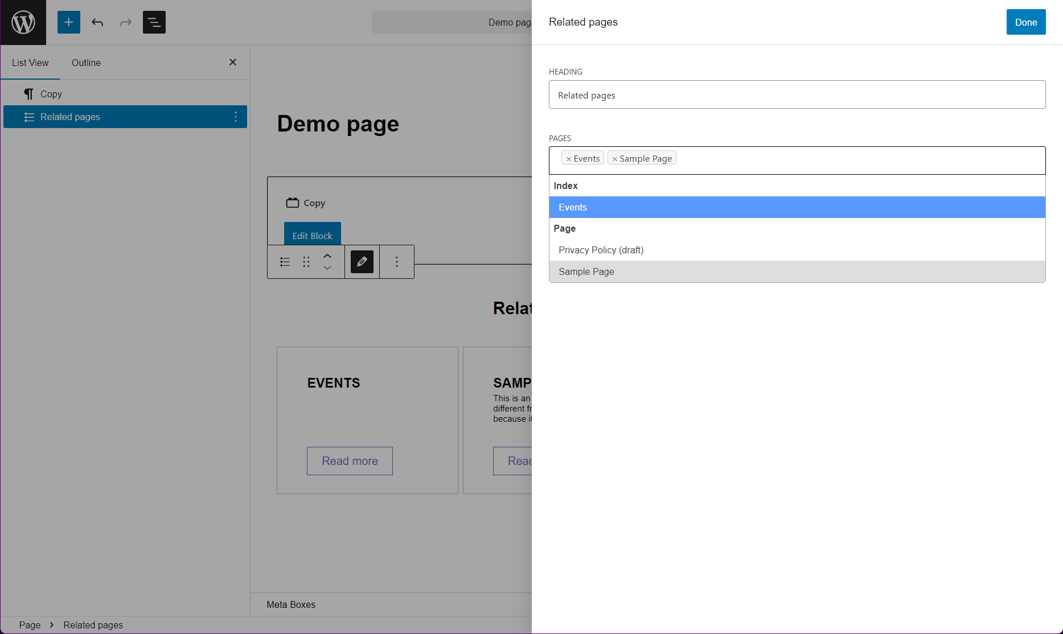1063x634 pixels.
Task: Switch to the Outline tab
Action: 86,63
